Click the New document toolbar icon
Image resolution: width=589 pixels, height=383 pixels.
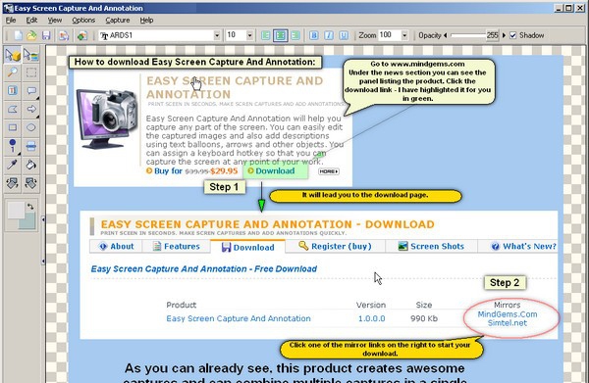click(x=18, y=35)
